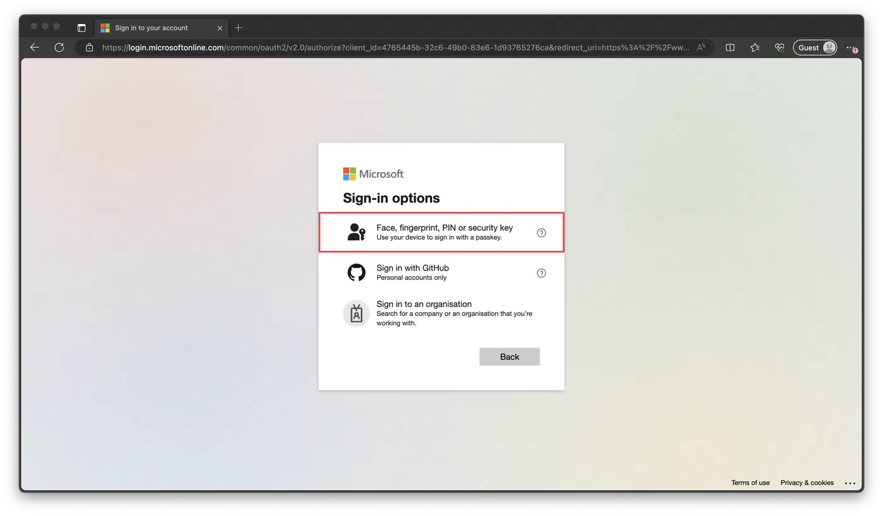Open a new tab with the plus icon
Viewport: 883px width, 516px height.
[238, 28]
